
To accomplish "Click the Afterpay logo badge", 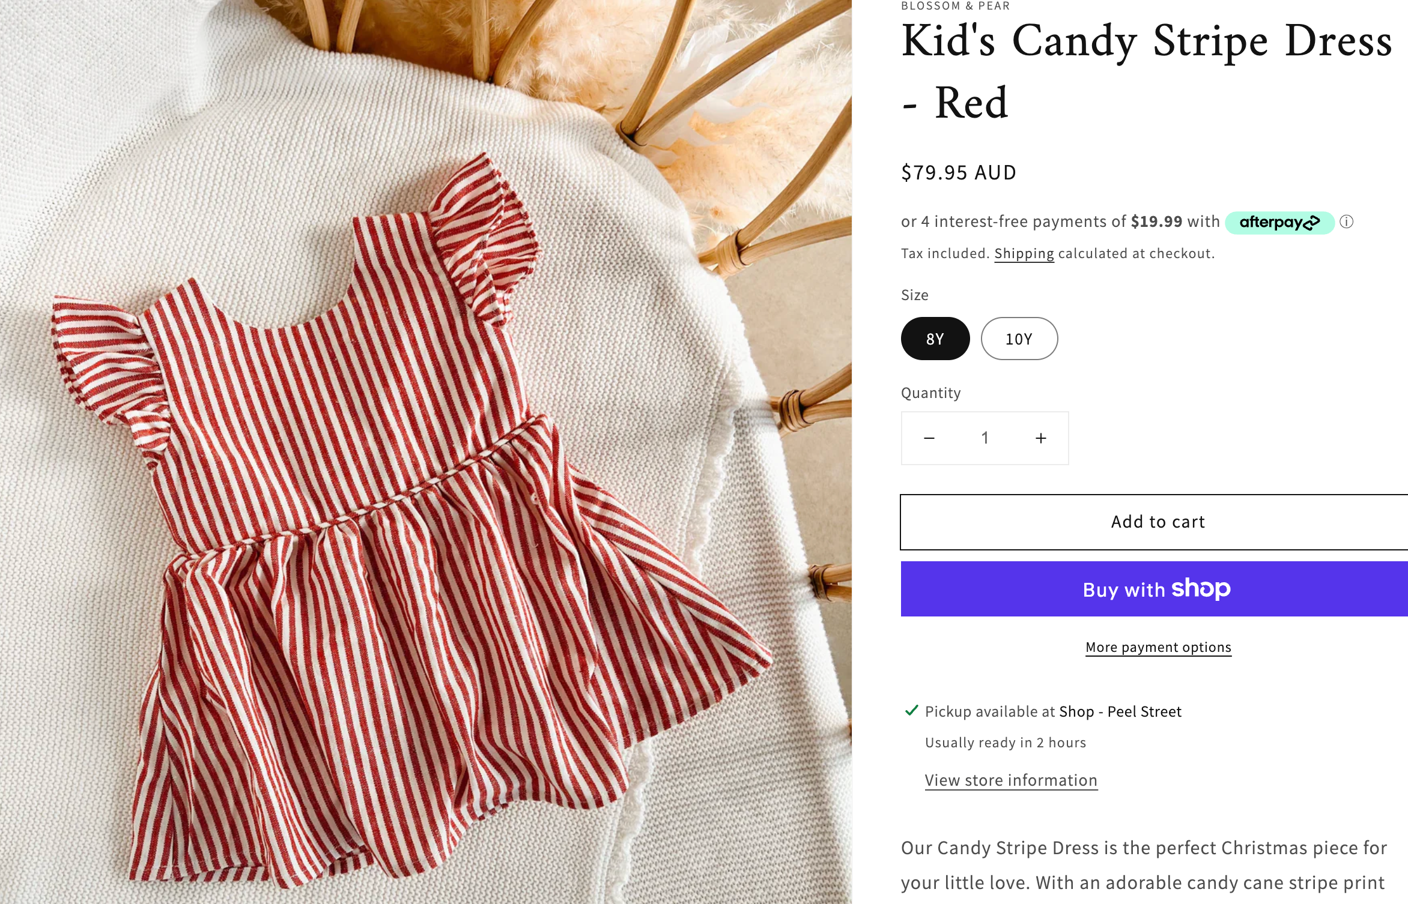I will [x=1279, y=223].
